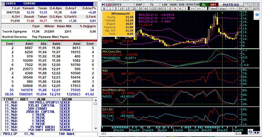
Task: Click the Prl parallel line button
Action: [241, 8]
